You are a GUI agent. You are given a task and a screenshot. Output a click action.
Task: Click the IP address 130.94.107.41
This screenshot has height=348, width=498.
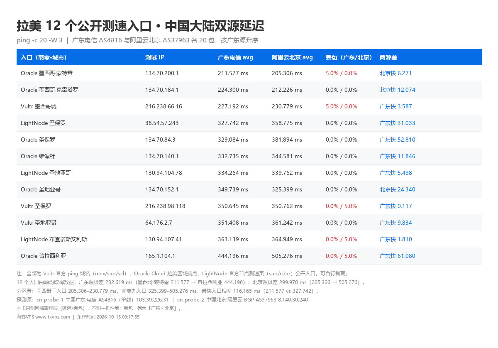point(164,239)
